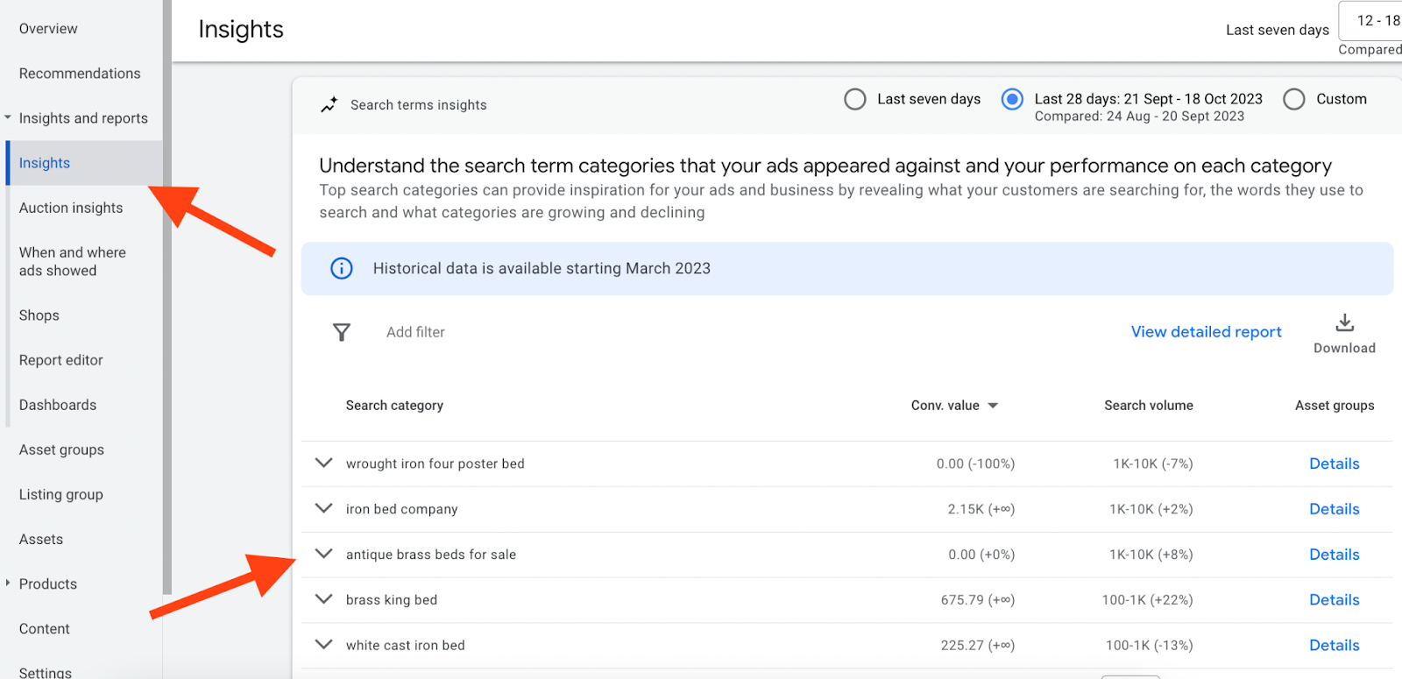Expand the wrought iron four poster bed row

[x=324, y=463]
